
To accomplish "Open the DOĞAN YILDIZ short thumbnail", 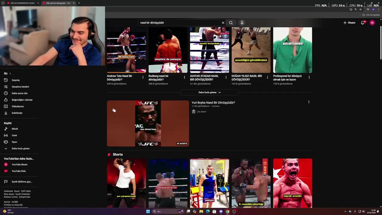I will click(251, 50).
